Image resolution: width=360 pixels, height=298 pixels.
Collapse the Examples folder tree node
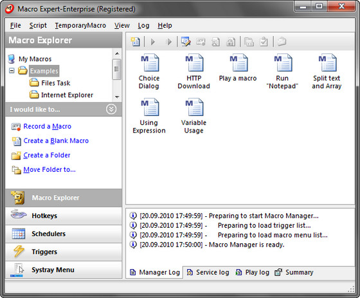click(x=12, y=71)
